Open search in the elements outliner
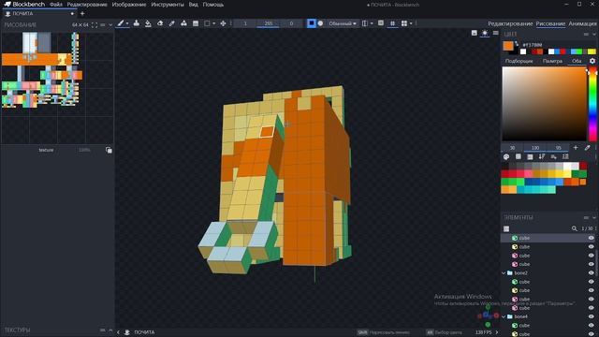The image size is (599, 337). (574, 228)
